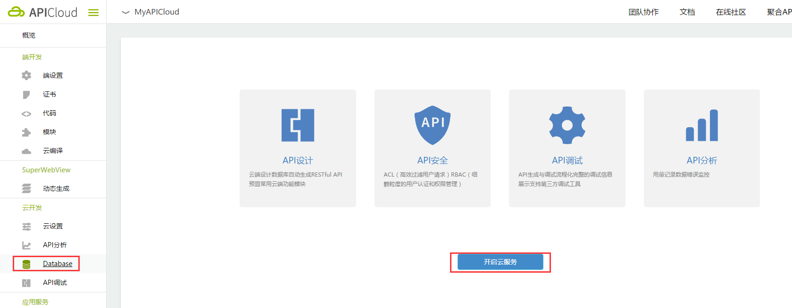Open 代码 sidebar entry

tap(50, 113)
